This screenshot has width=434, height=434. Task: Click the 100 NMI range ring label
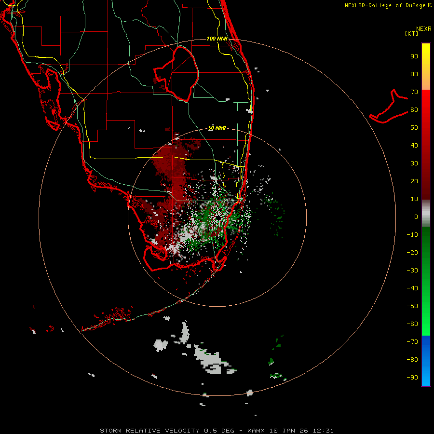(217, 39)
